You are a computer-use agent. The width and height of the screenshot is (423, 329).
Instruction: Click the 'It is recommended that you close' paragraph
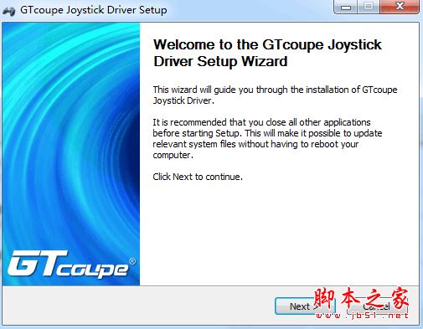tap(267, 138)
